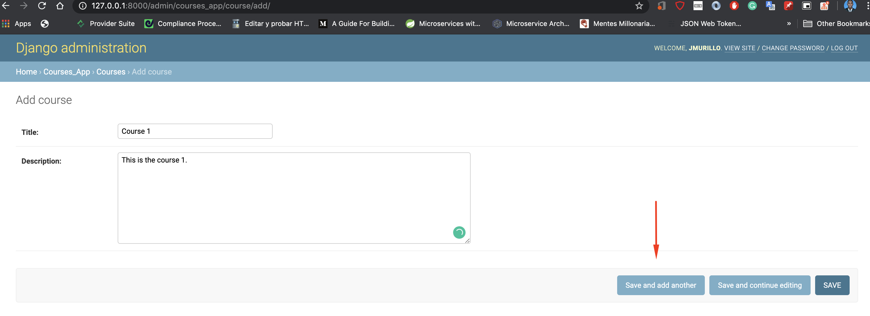Click the red shield extension icon
The width and height of the screenshot is (870, 316).
tap(680, 6)
